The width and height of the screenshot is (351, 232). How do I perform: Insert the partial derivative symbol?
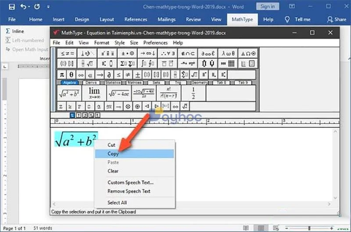(109, 75)
